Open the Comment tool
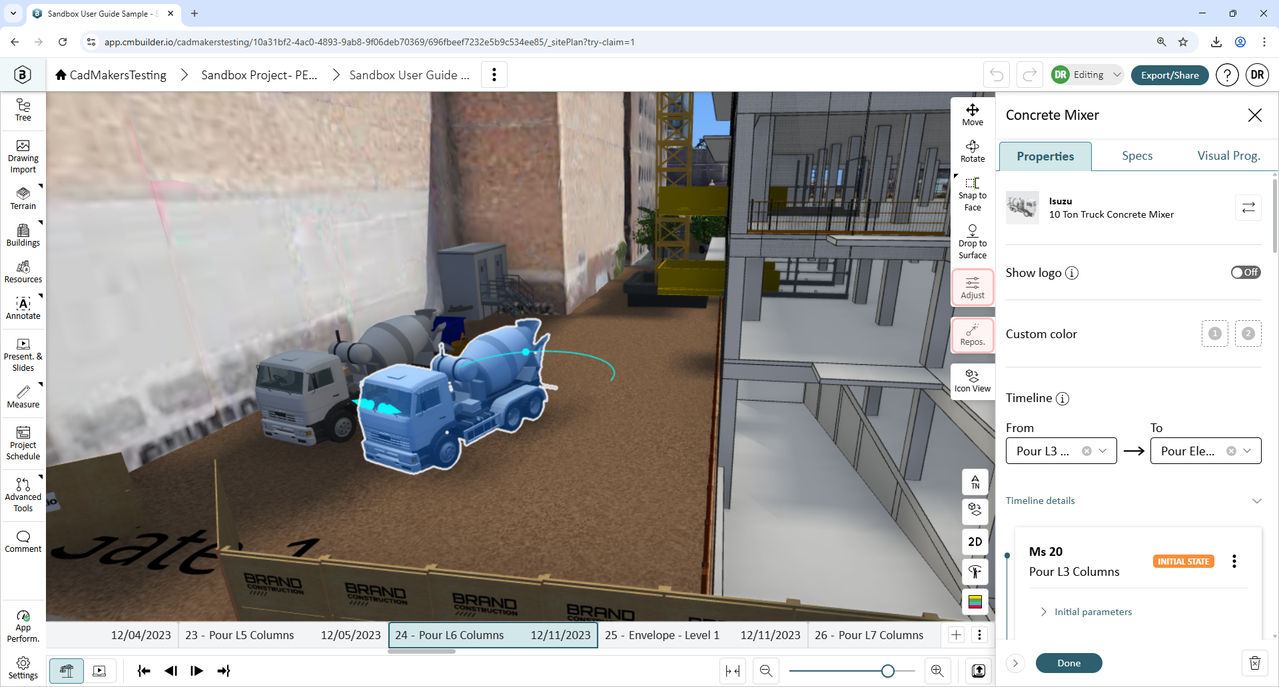The height and width of the screenshot is (687, 1279). click(x=23, y=542)
